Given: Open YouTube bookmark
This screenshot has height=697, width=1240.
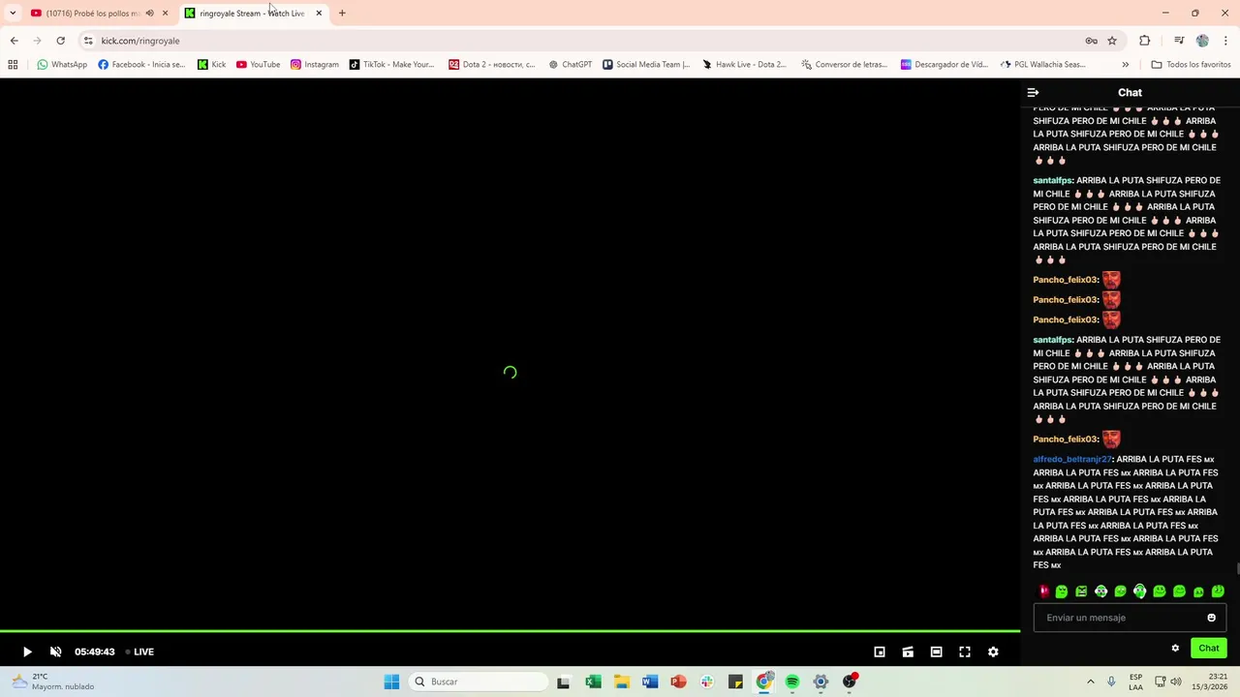Looking at the screenshot, I should pos(258,65).
